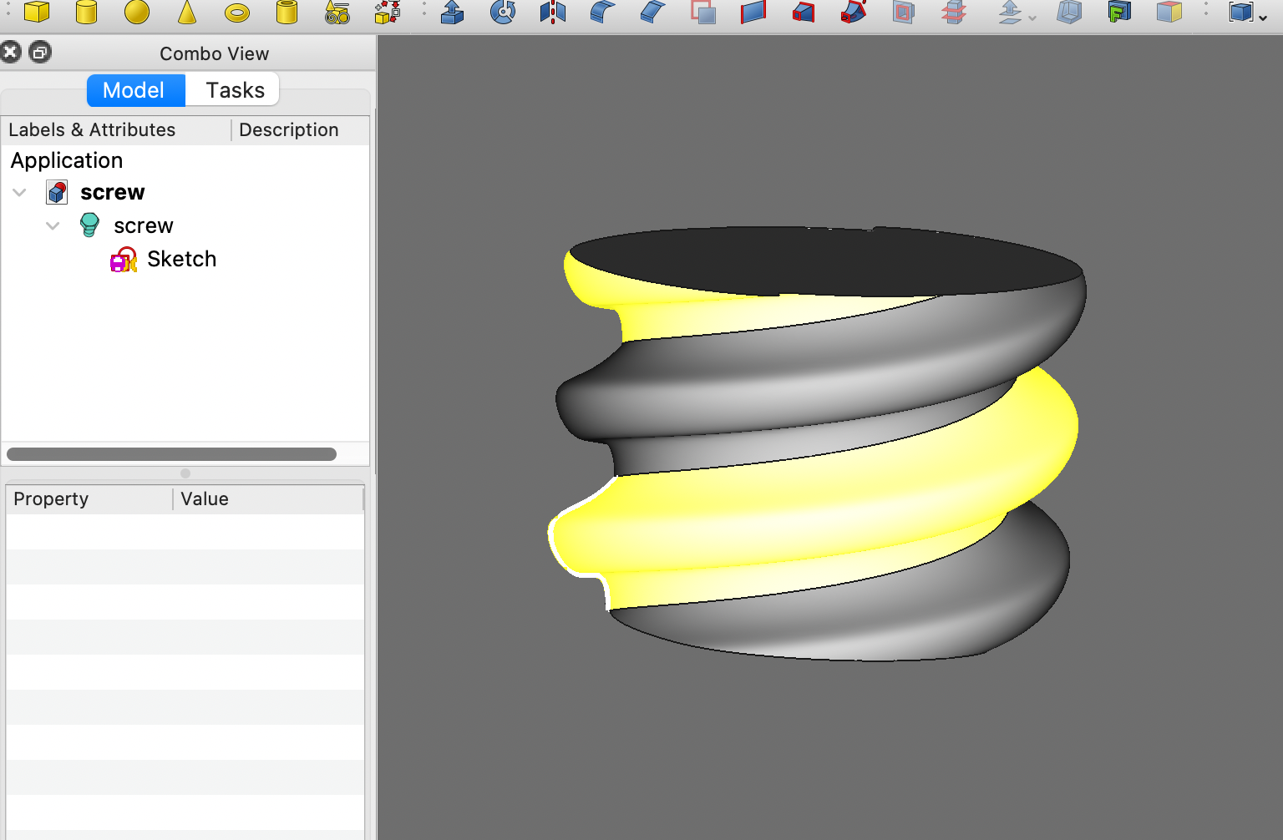
Task: Select the 3D Offset tool
Action: point(1011,12)
